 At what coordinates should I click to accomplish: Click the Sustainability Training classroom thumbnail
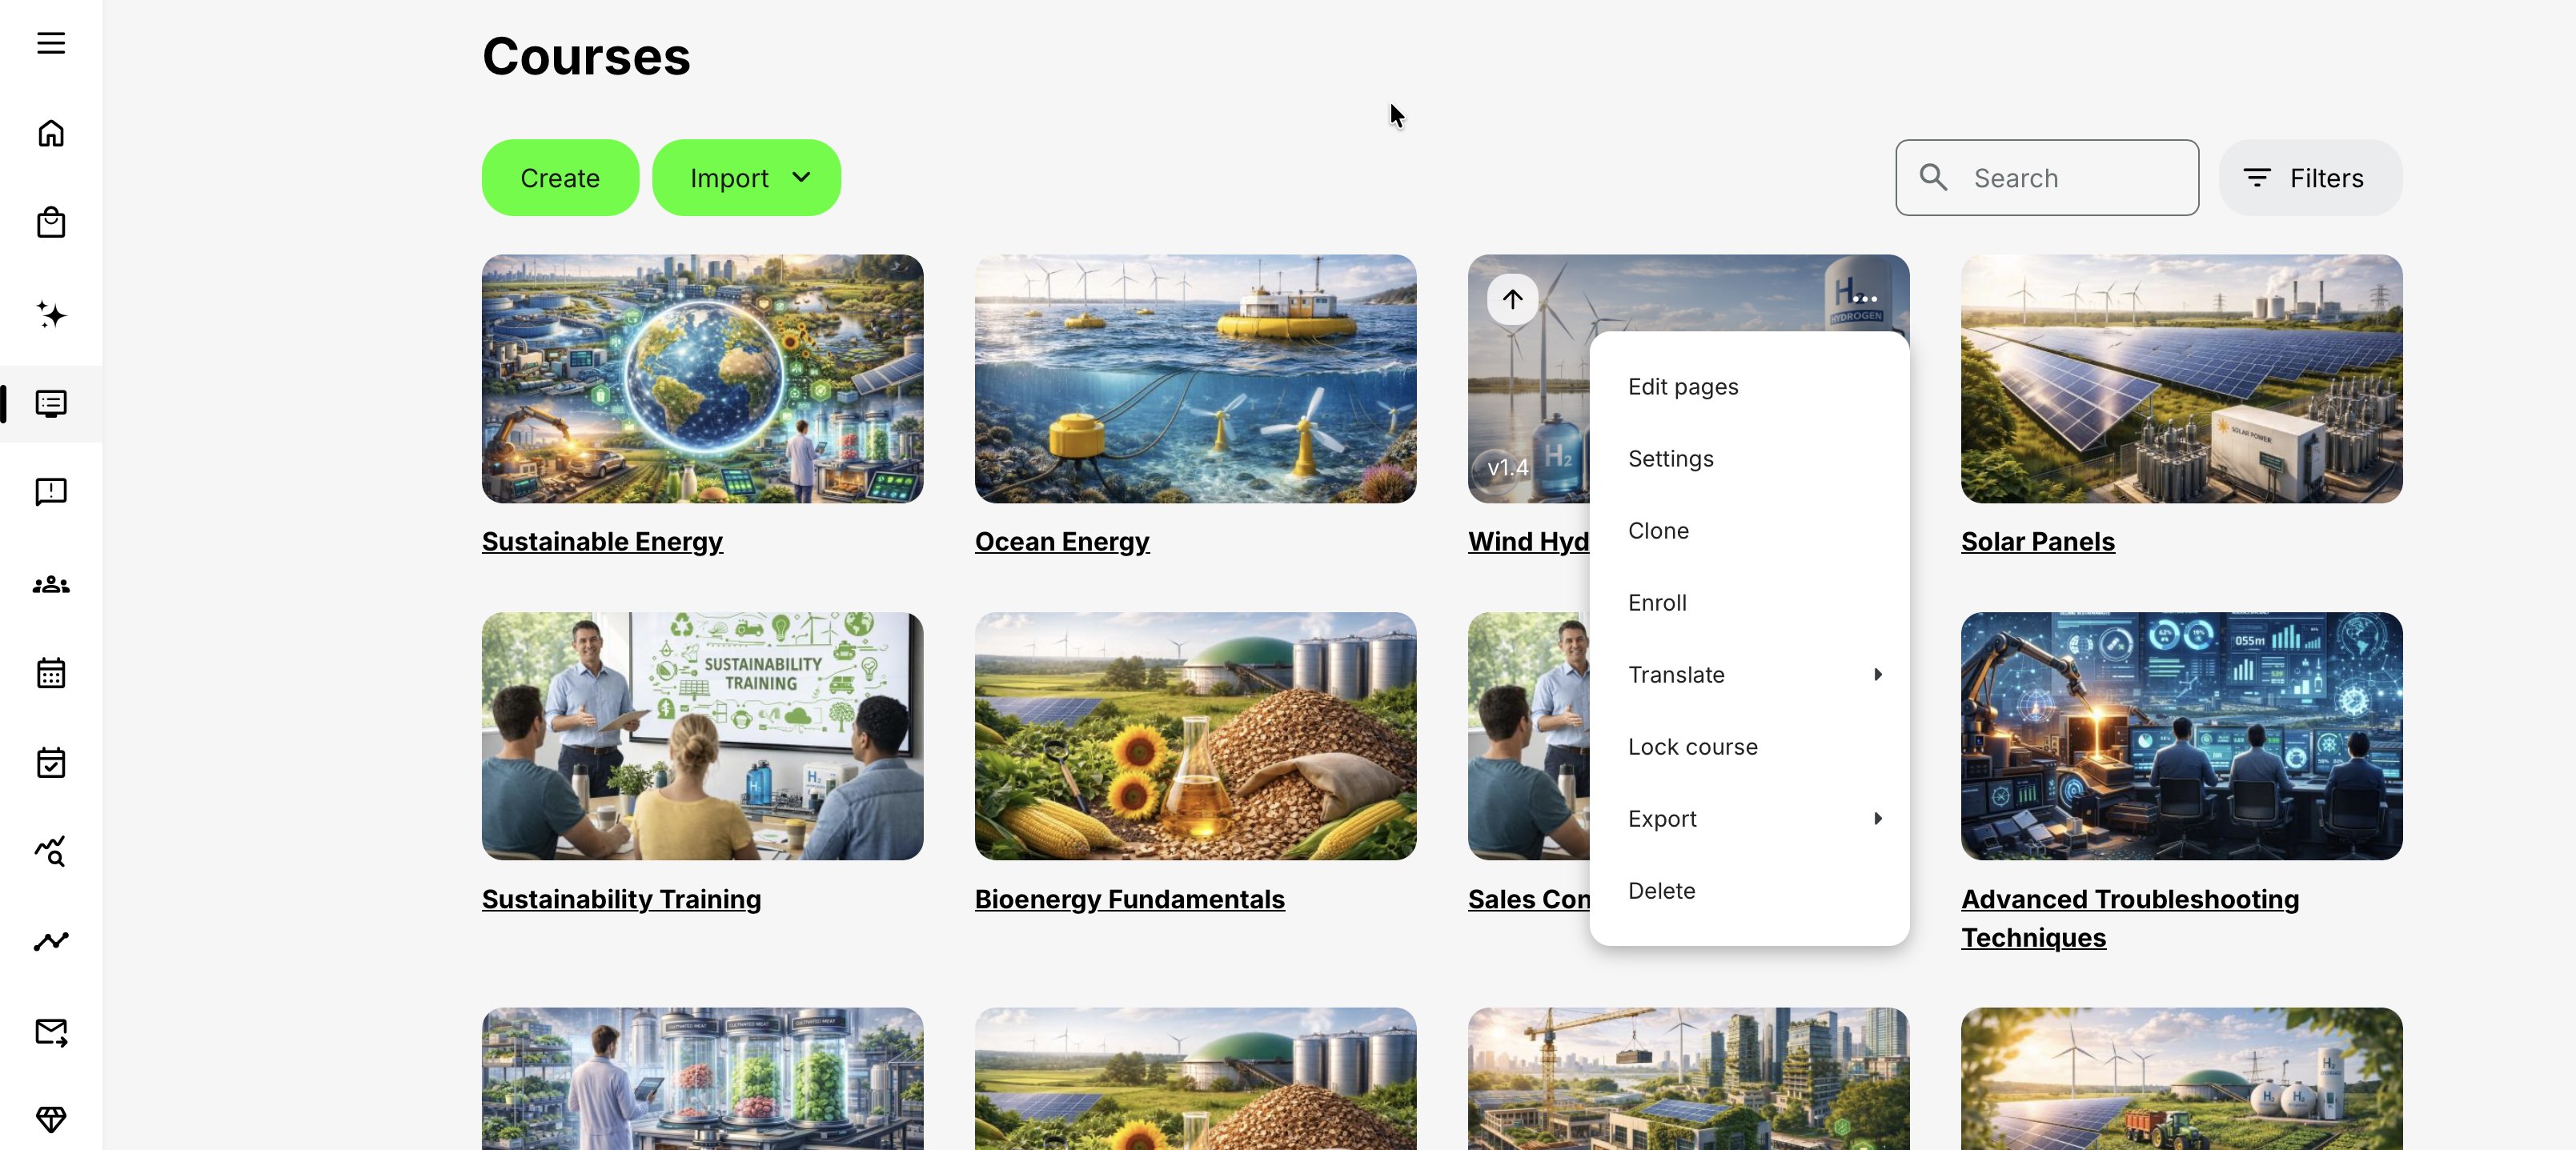702,736
